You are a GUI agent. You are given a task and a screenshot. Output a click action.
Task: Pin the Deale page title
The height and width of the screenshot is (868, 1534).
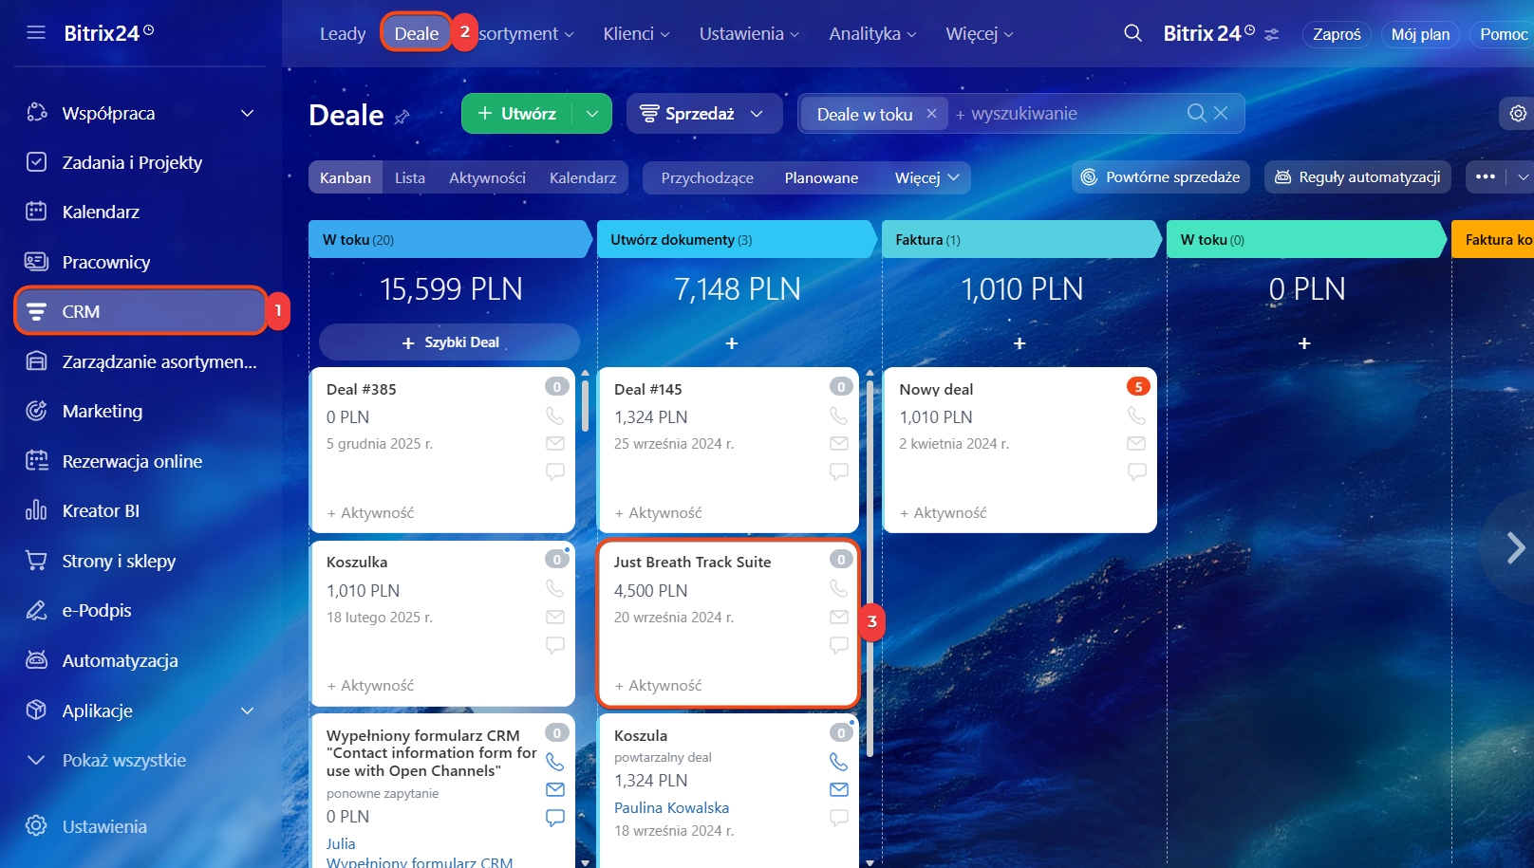tap(402, 117)
